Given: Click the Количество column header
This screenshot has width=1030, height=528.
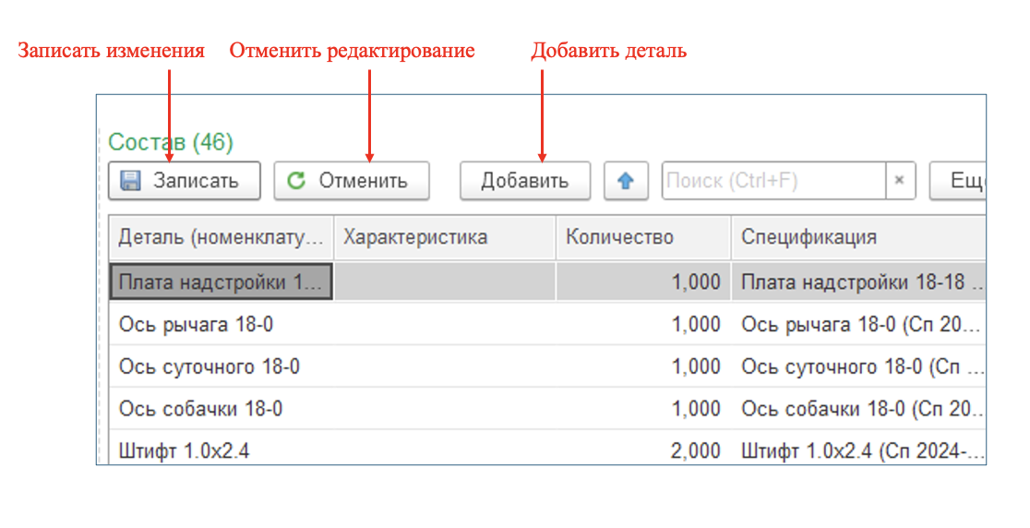Looking at the screenshot, I should [642, 237].
